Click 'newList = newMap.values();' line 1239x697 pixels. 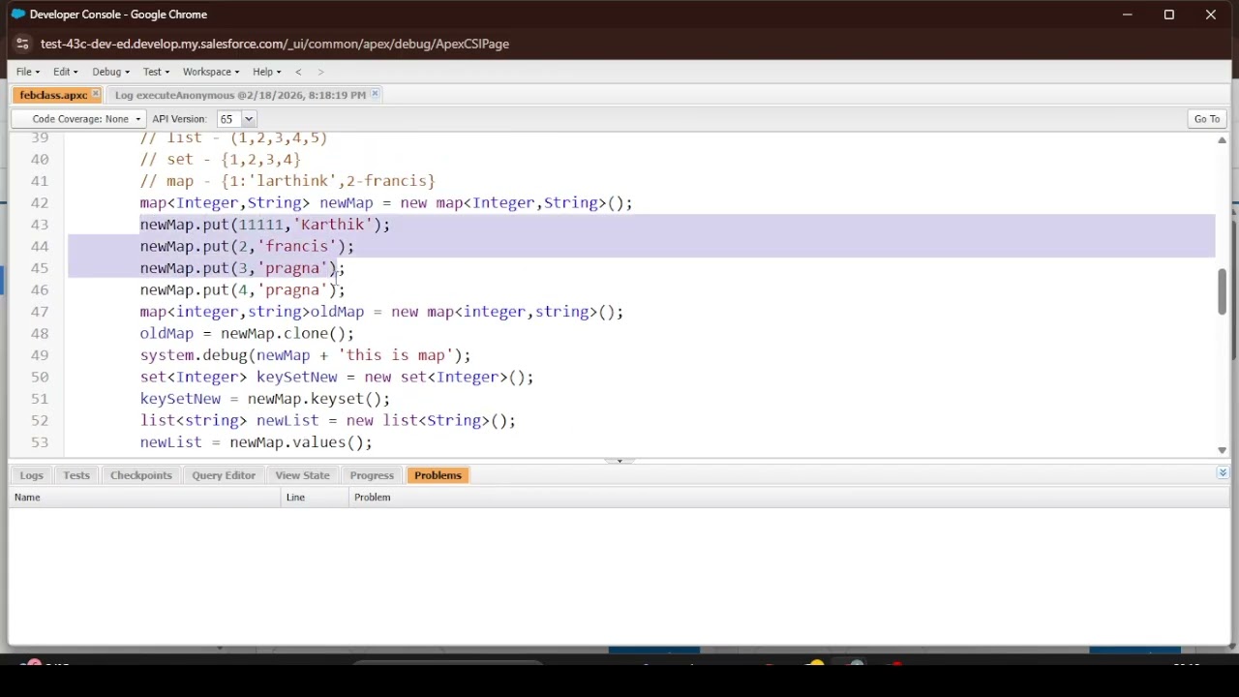(256, 442)
